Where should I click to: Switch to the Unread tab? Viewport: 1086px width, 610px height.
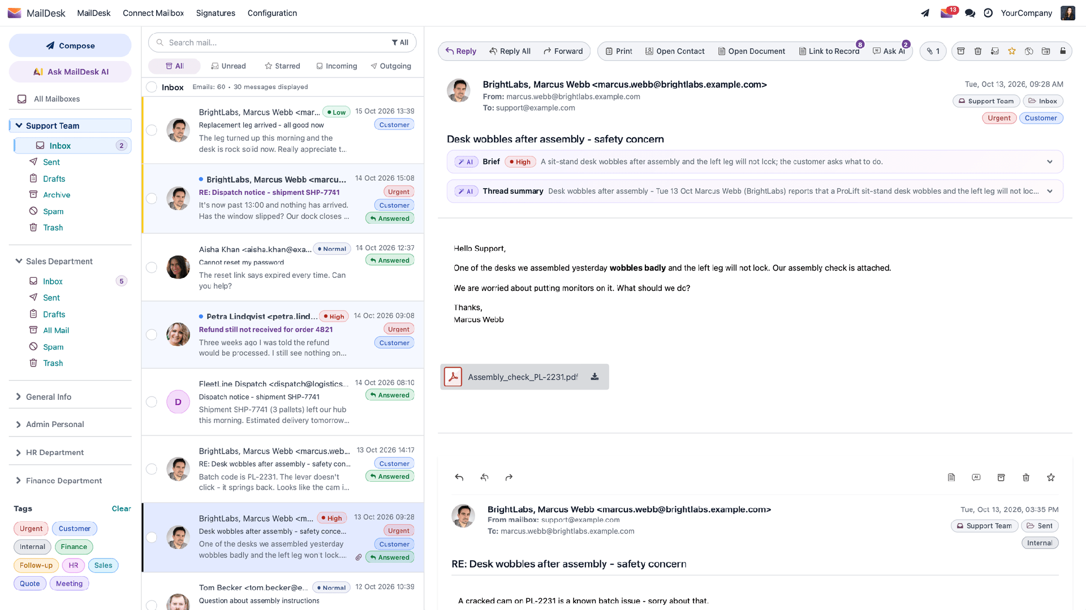click(229, 66)
